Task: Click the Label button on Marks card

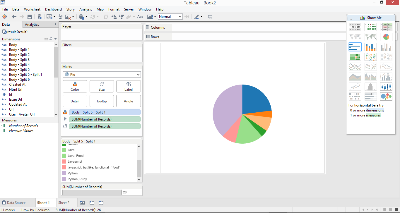Action: point(129,86)
